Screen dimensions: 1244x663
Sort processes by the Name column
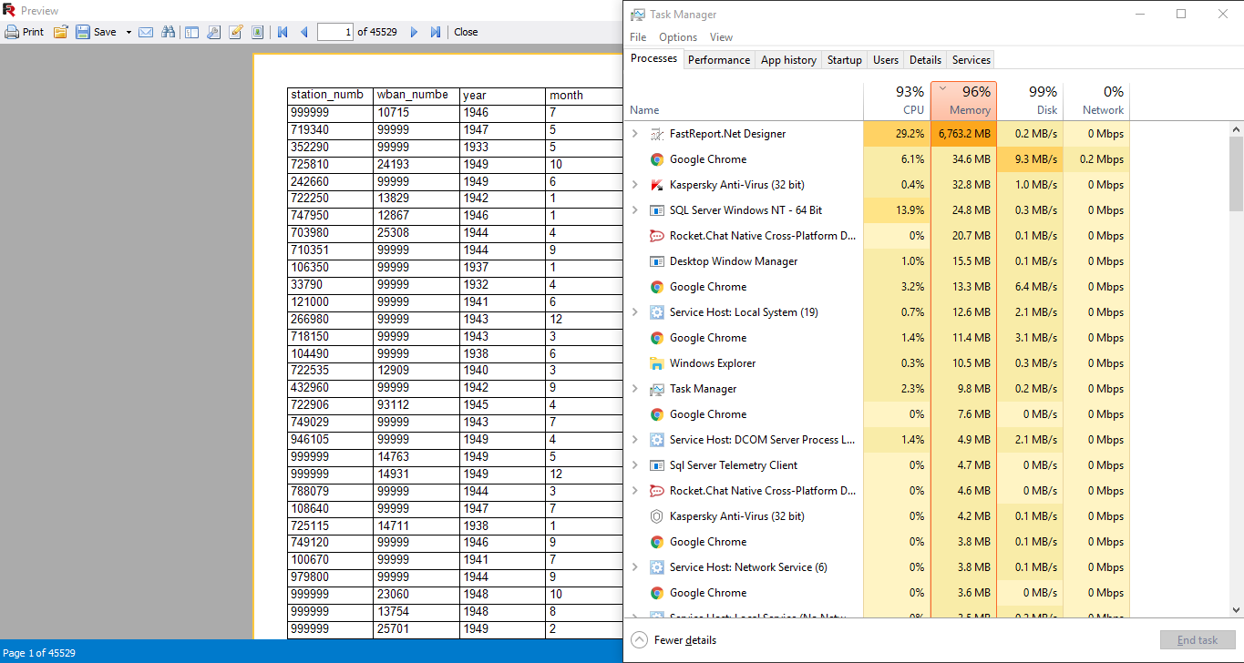[745, 101]
